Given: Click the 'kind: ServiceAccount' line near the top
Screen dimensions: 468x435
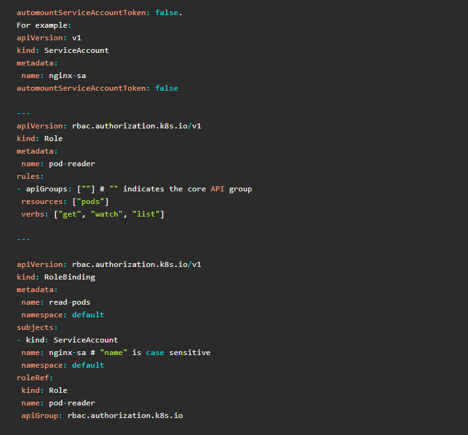Looking at the screenshot, I should pos(63,50).
